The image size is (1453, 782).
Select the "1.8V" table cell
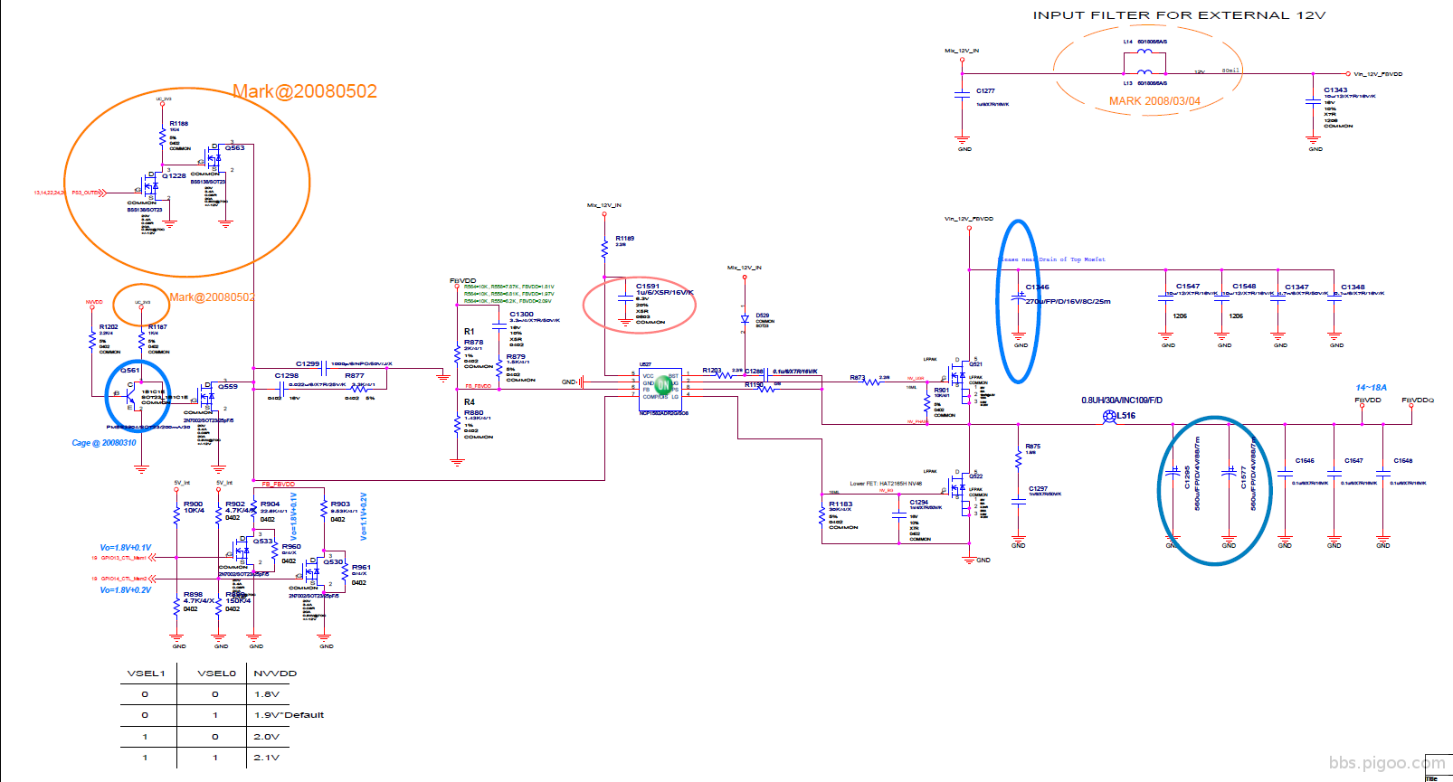point(267,694)
